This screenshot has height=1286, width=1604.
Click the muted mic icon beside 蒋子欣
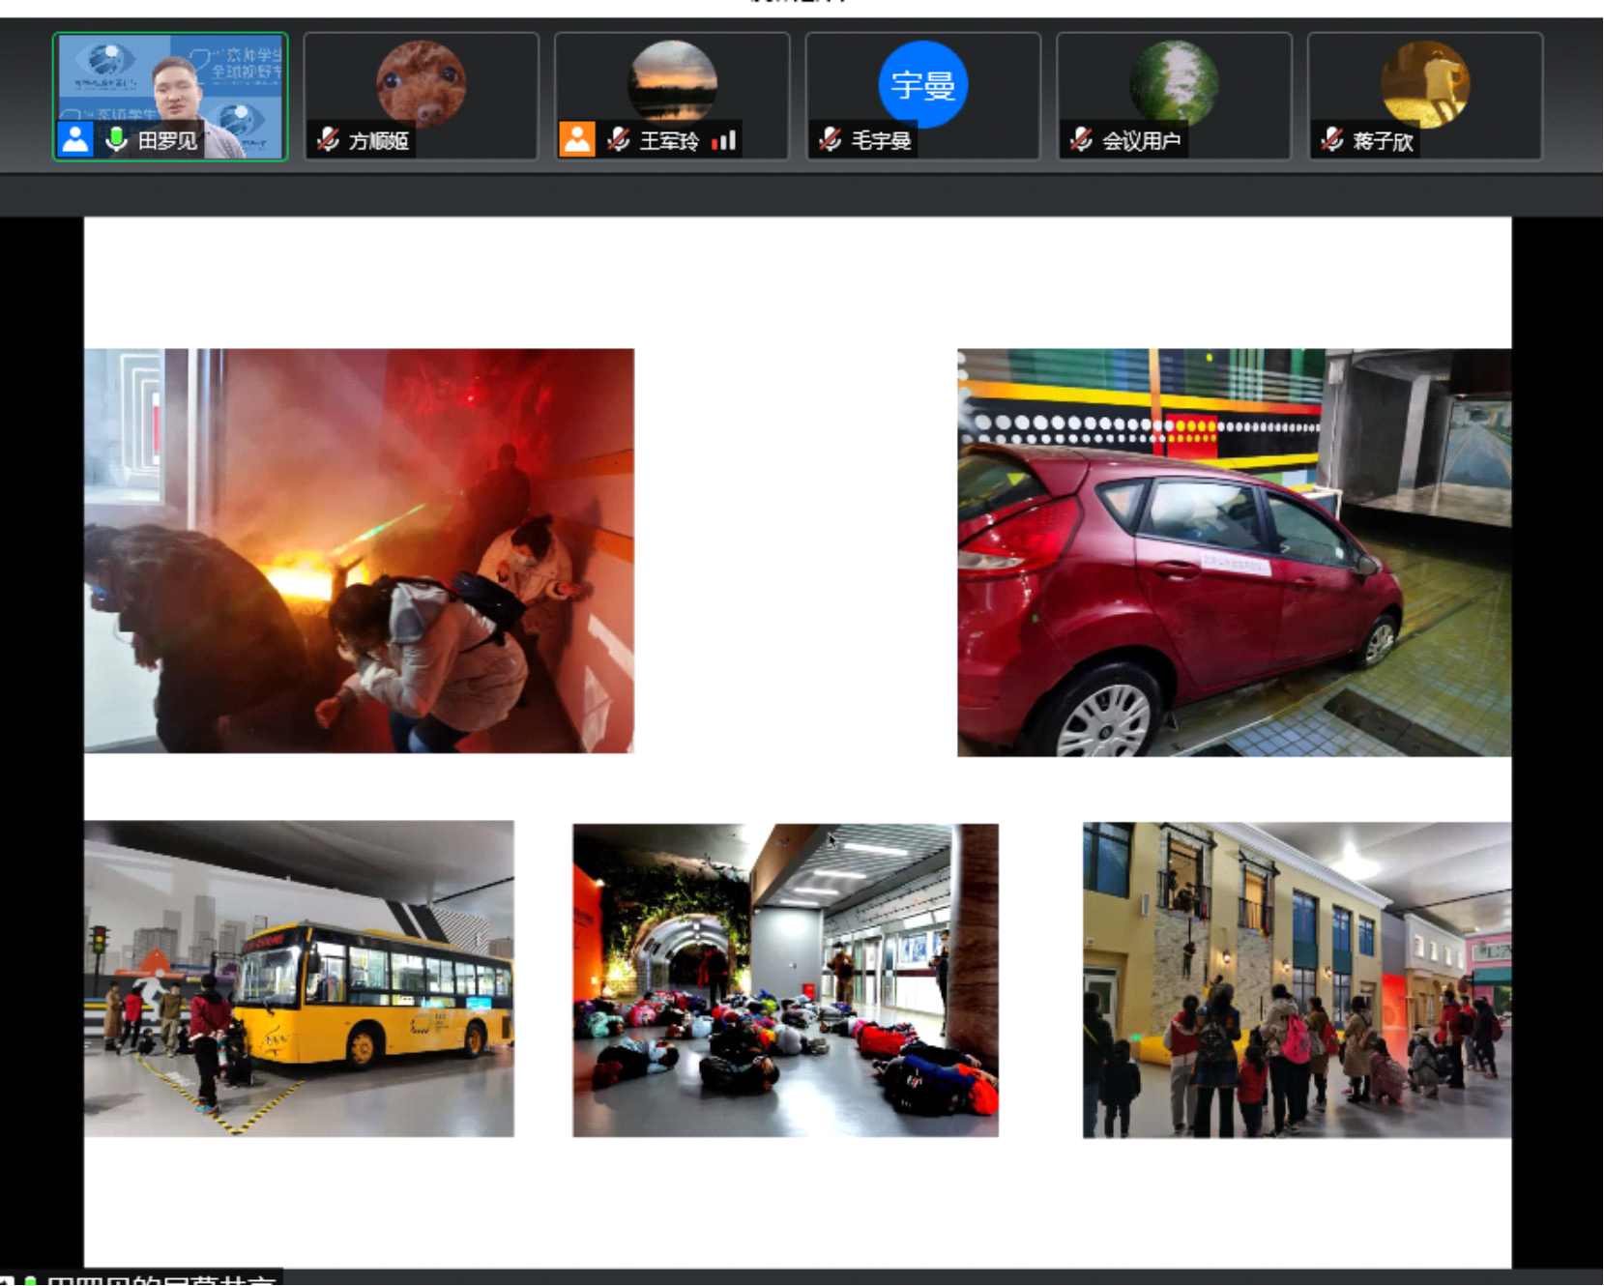tap(1332, 140)
